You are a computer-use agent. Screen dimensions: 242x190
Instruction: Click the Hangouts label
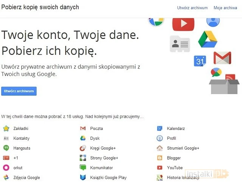pos(22,148)
